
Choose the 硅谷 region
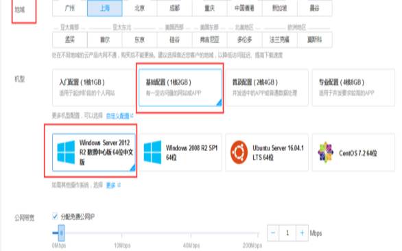175,40
